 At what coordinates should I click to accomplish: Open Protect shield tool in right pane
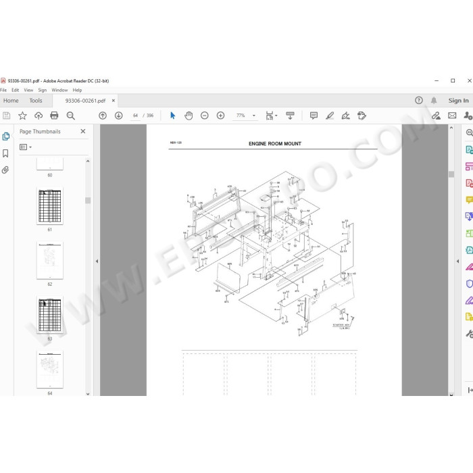pyautogui.click(x=469, y=284)
